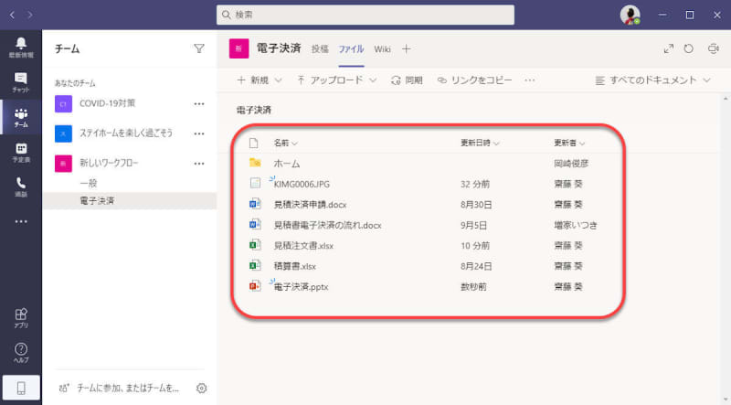Open more toolbar commands ellipsis
The image size is (731, 405).
point(530,80)
